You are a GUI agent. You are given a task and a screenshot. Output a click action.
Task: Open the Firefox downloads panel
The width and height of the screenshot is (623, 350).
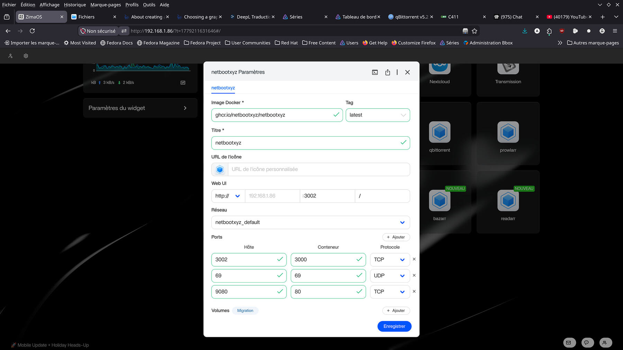pos(525,31)
